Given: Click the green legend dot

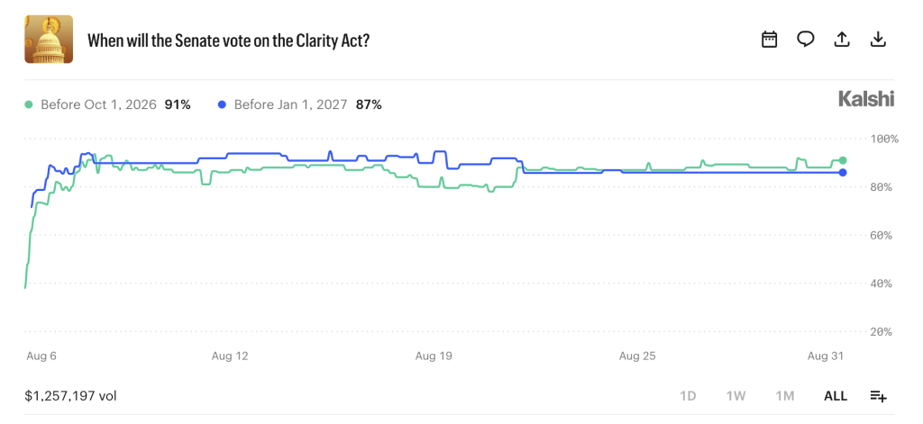Looking at the screenshot, I should (28, 105).
